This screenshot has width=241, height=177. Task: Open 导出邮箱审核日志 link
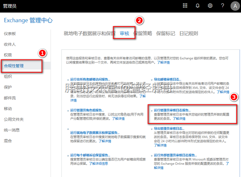[167, 79]
